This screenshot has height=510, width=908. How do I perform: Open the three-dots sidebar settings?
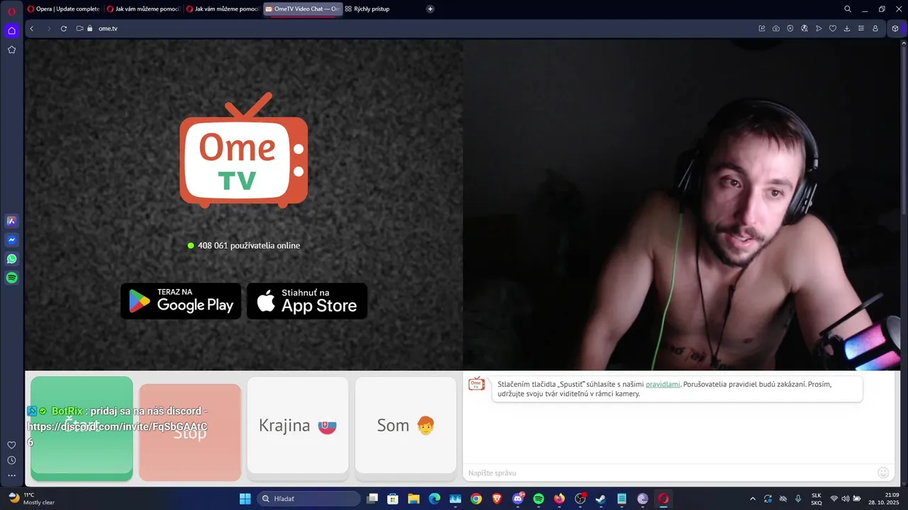pyautogui.click(x=11, y=475)
